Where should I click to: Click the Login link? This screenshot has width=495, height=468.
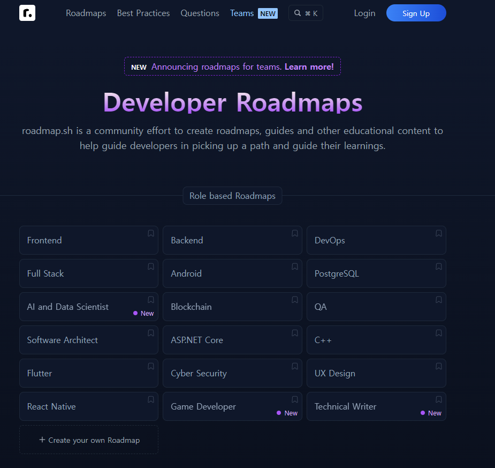pos(364,13)
